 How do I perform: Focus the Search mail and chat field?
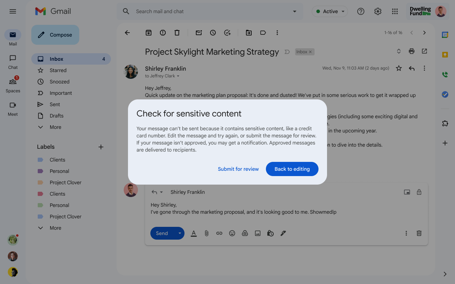210,11
